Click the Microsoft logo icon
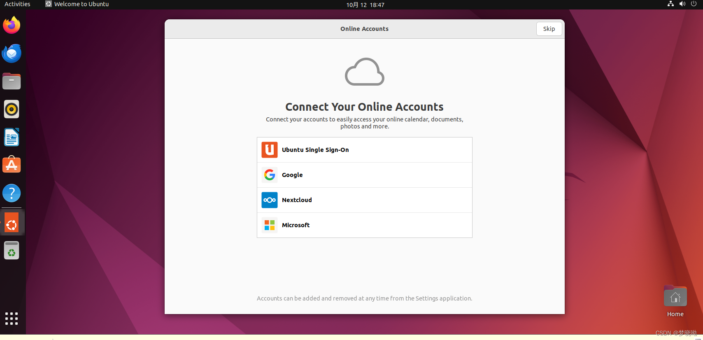Viewport: 703px width, 340px height. pos(270,225)
